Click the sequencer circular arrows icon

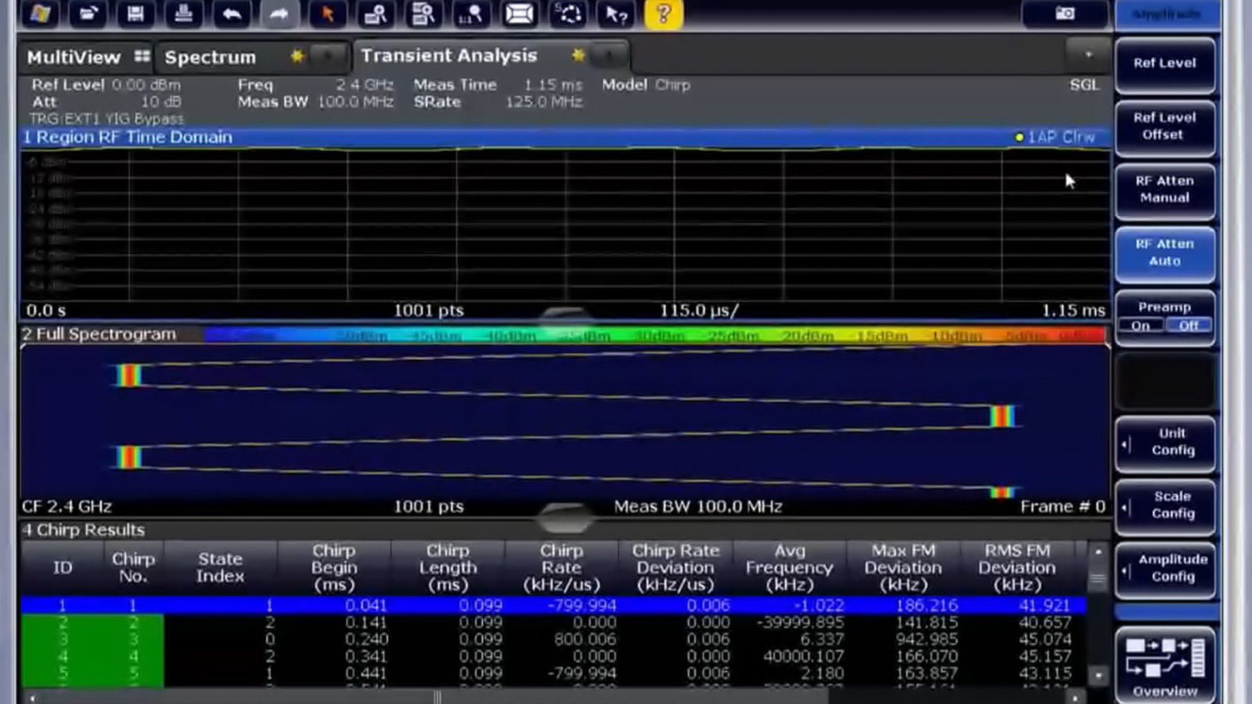coord(567,14)
